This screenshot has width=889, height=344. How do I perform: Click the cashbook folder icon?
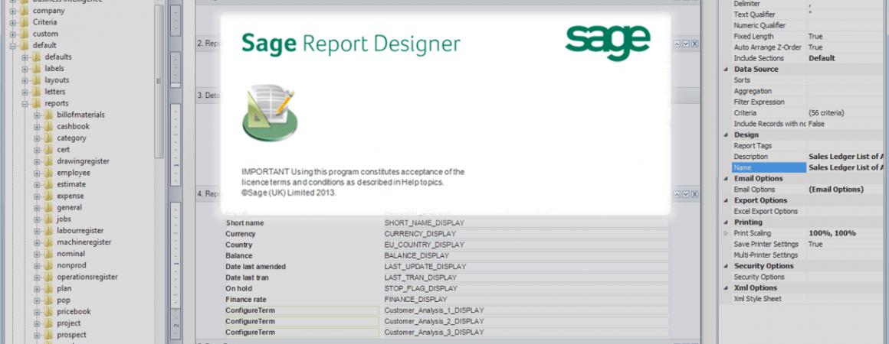(x=48, y=126)
